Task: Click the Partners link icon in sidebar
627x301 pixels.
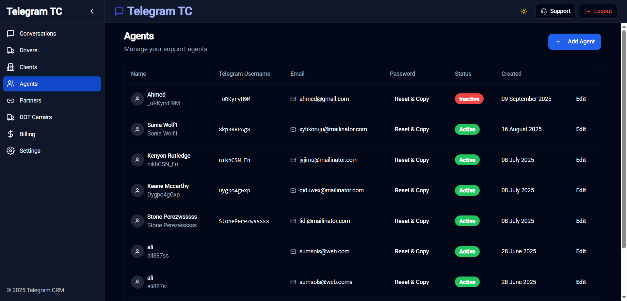Action: [x=11, y=100]
